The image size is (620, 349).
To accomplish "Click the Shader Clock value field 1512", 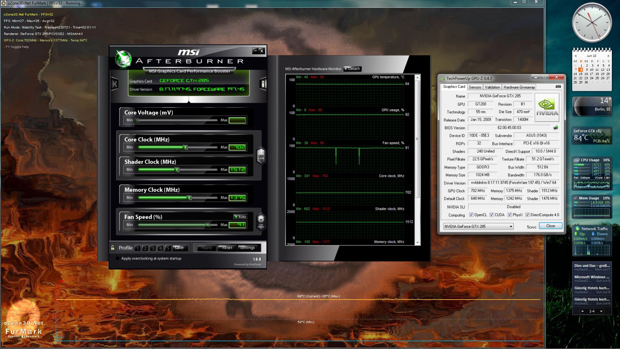I will click(237, 170).
